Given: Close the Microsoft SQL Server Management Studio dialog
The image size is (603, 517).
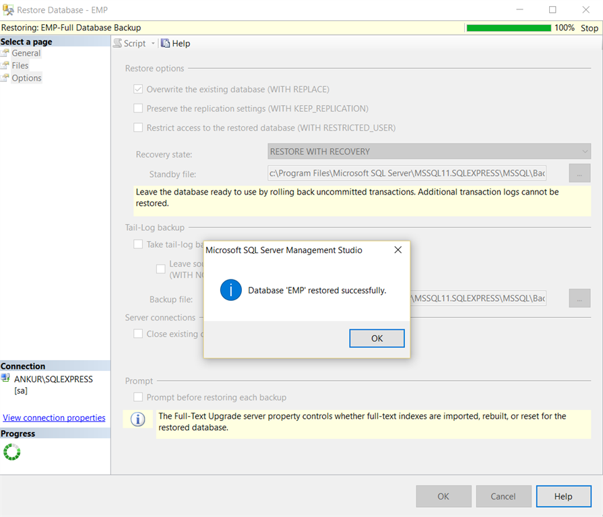Looking at the screenshot, I should coord(398,250).
